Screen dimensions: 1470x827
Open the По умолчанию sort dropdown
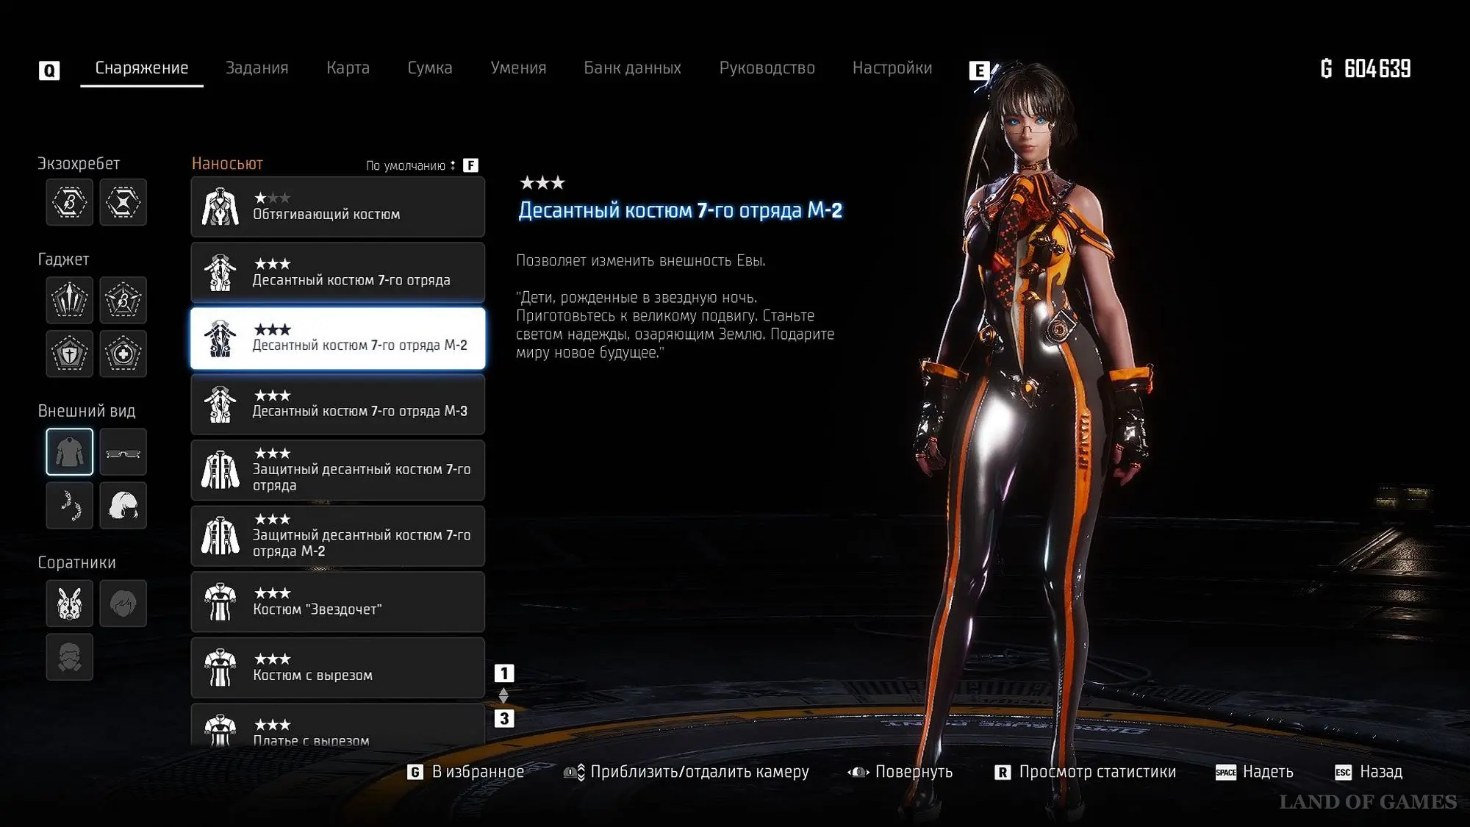411,165
